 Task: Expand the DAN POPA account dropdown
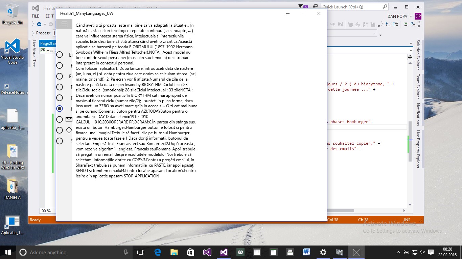point(411,16)
